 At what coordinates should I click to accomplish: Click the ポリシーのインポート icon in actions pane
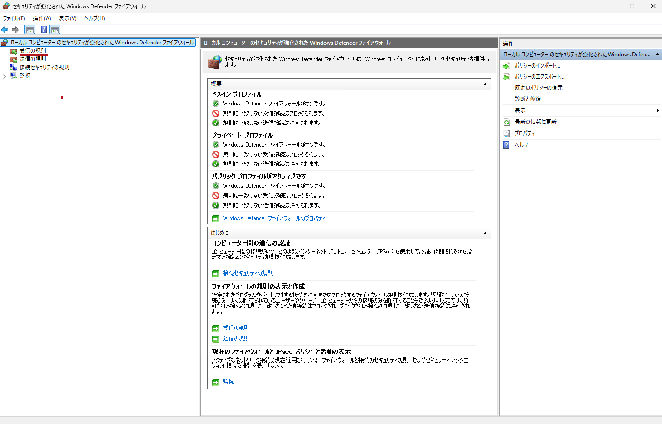tap(507, 66)
